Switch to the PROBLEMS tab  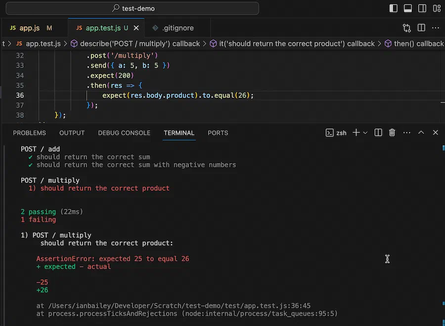pos(29,133)
